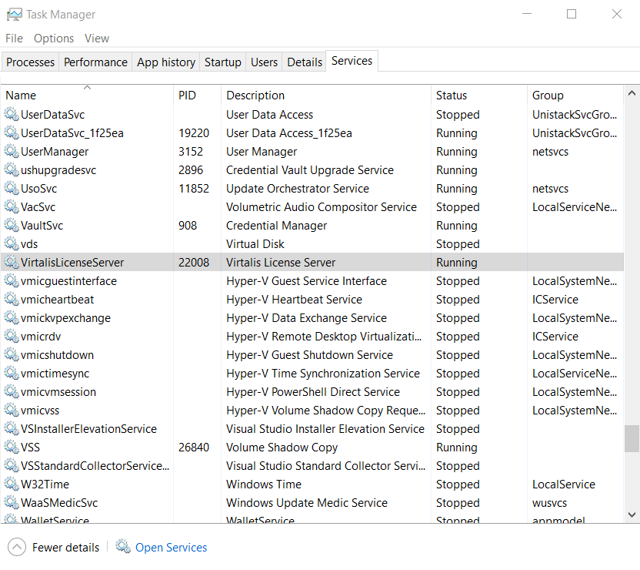Click the Fewer details button label
The height and width of the screenshot is (570, 640).
[x=65, y=548]
